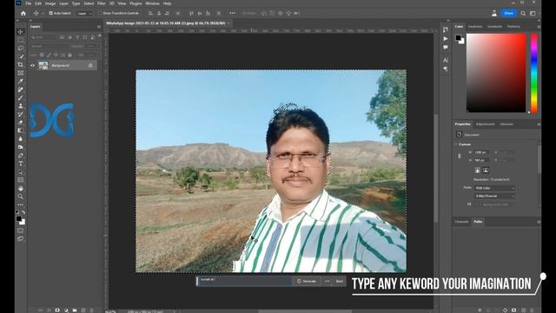Image resolution: width=556 pixels, height=313 pixels.
Task: Open the Character panel icon in side strip
Action: pyautogui.click(x=446, y=60)
